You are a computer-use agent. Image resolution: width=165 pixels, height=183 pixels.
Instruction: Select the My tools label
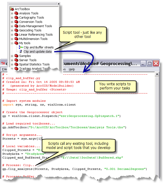tap(25, 43)
